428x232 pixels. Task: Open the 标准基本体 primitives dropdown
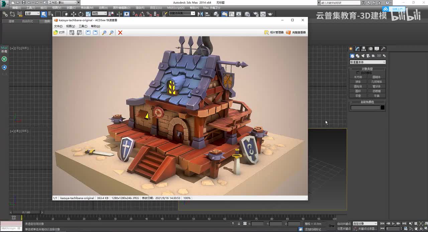tap(367, 62)
